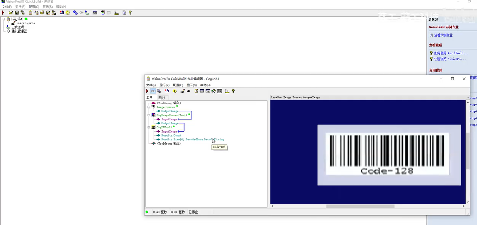477x225 pixels.
Task: Open the 如何使用 QuickBuild... tutorial link
Action: 450,53
